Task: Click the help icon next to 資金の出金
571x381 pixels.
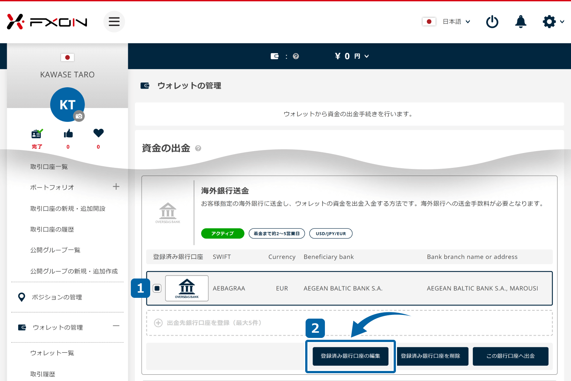Action: point(198,148)
